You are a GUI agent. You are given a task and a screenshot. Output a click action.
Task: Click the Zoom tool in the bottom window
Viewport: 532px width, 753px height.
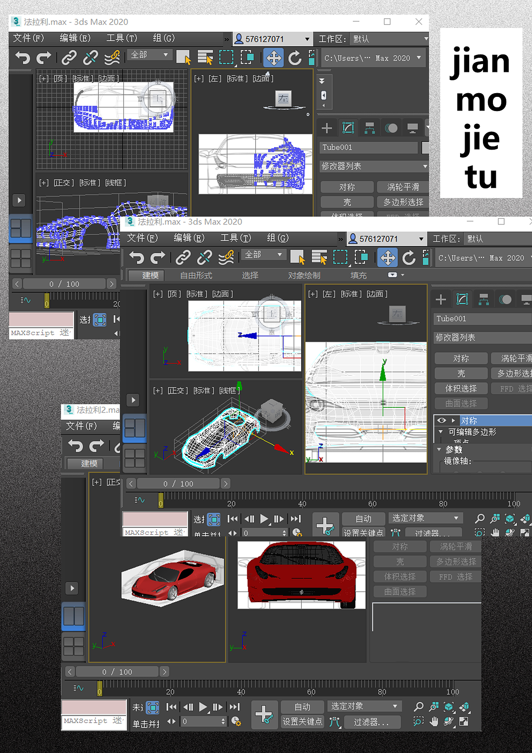pos(419,706)
